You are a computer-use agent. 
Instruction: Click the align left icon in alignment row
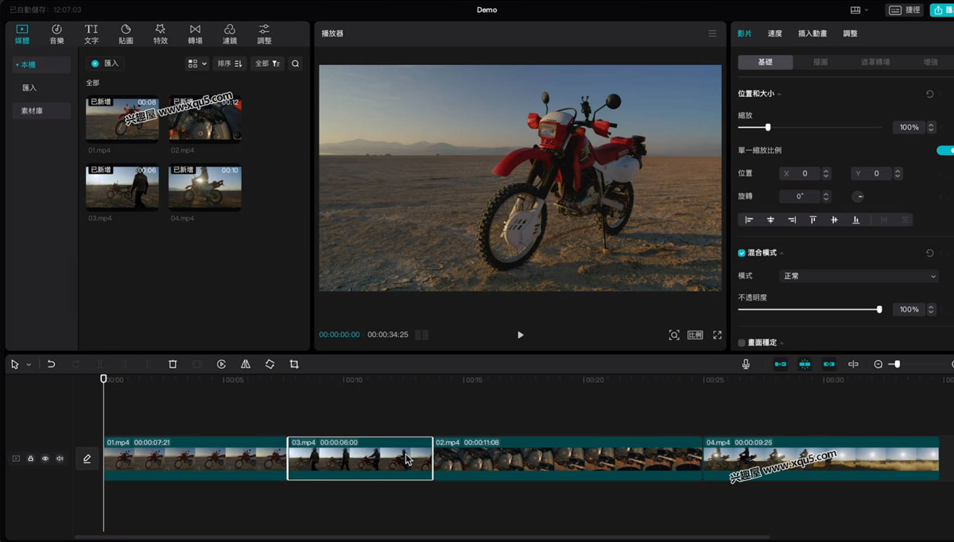click(x=749, y=220)
